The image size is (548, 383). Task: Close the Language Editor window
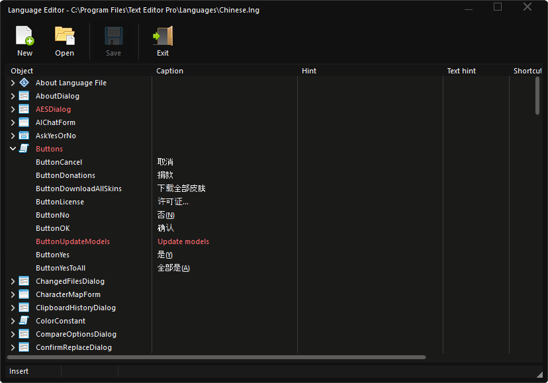click(x=527, y=7)
